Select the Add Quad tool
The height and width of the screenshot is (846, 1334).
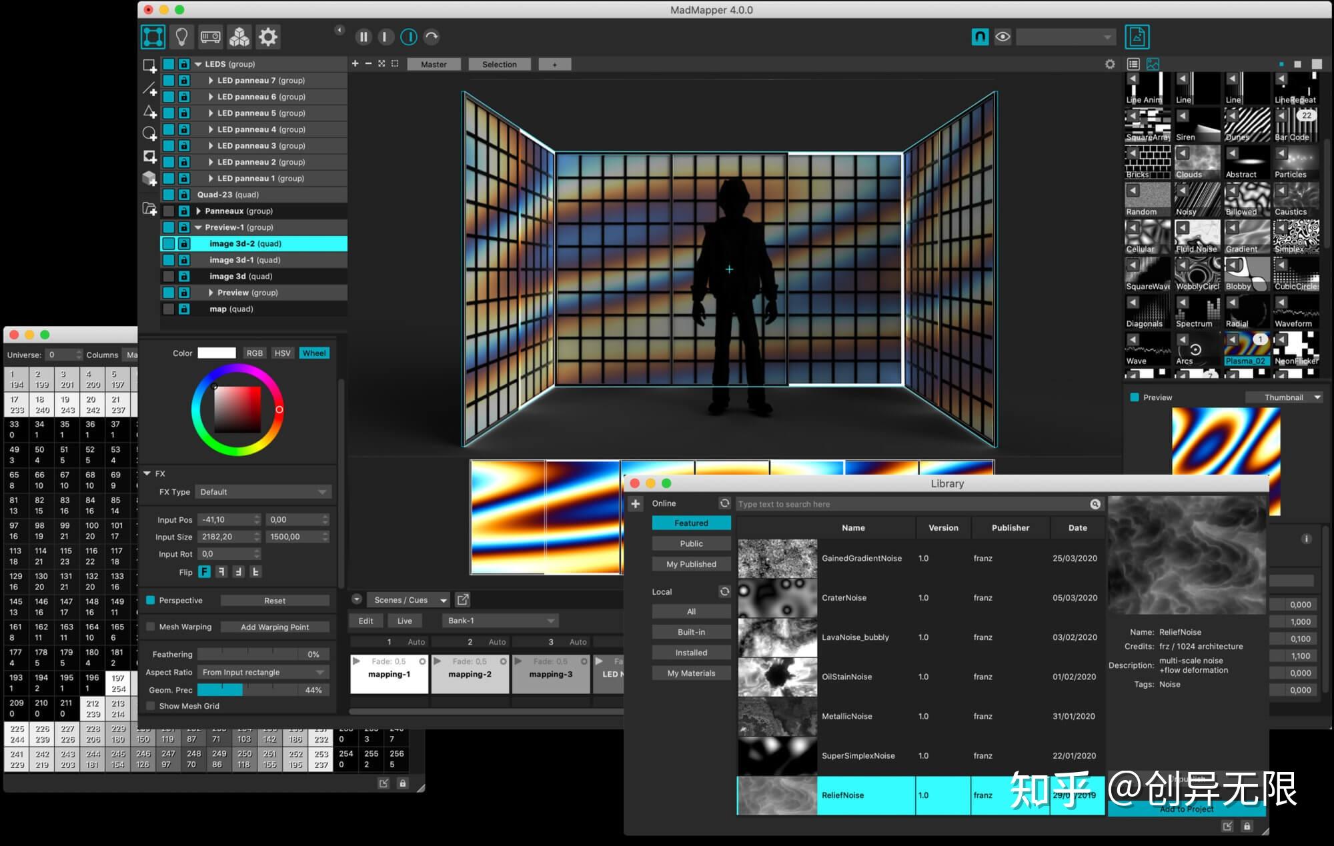pyautogui.click(x=149, y=65)
